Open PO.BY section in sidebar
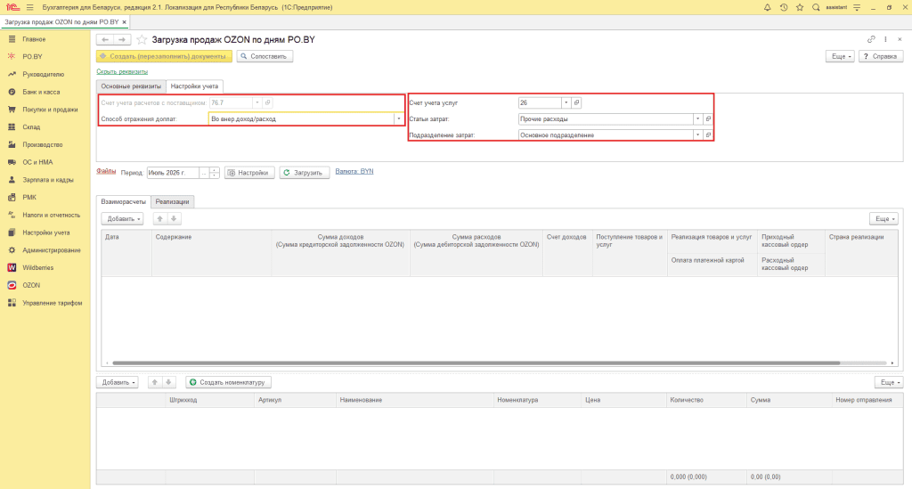Viewport: 912px width, 489px height. pos(33,56)
